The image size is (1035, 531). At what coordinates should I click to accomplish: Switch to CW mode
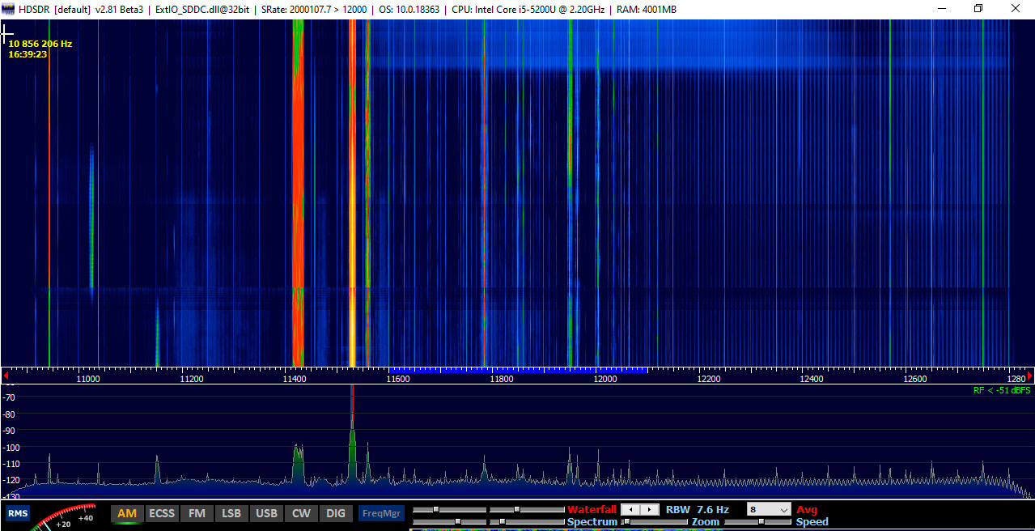pyautogui.click(x=301, y=513)
